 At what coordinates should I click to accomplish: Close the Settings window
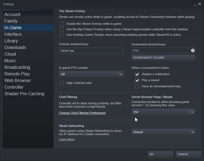(x=200, y=4)
